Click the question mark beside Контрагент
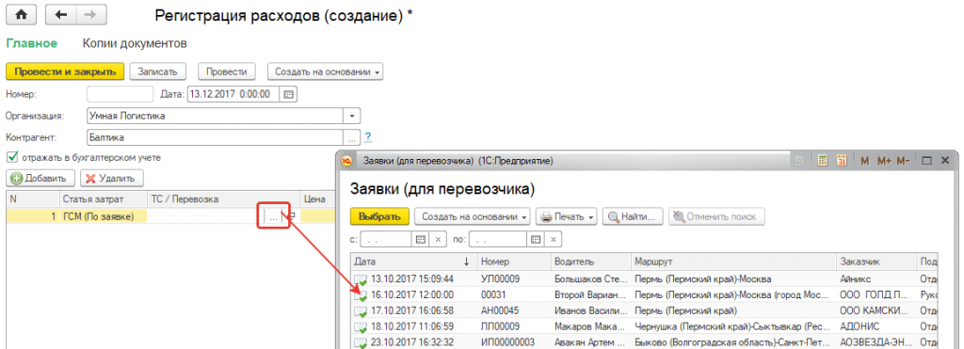The width and height of the screenshot is (964, 349). tap(368, 136)
